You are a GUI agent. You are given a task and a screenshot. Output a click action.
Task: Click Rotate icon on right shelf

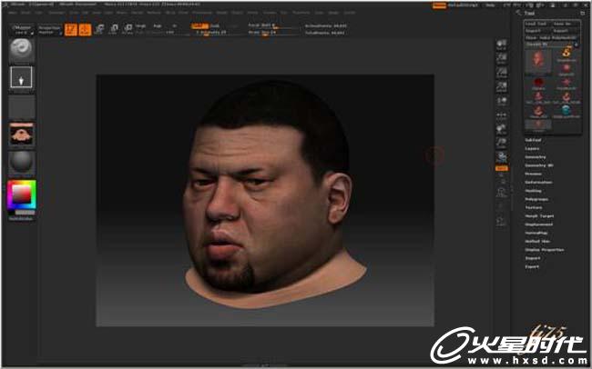(x=502, y=157)
